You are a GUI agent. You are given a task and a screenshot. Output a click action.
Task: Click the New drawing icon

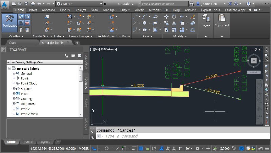(14, 4)
